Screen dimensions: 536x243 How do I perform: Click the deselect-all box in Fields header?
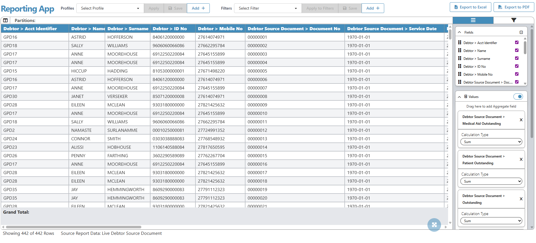(x=521, y=32)
